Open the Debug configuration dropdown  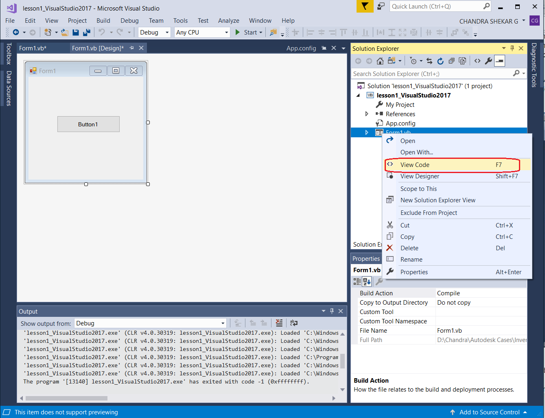pyautogui.click(x=154, y=32)
